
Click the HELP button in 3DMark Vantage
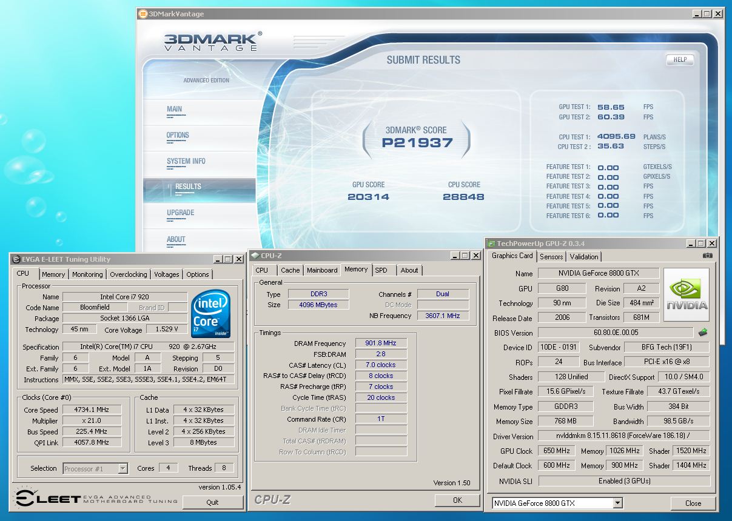coord(680,59)
